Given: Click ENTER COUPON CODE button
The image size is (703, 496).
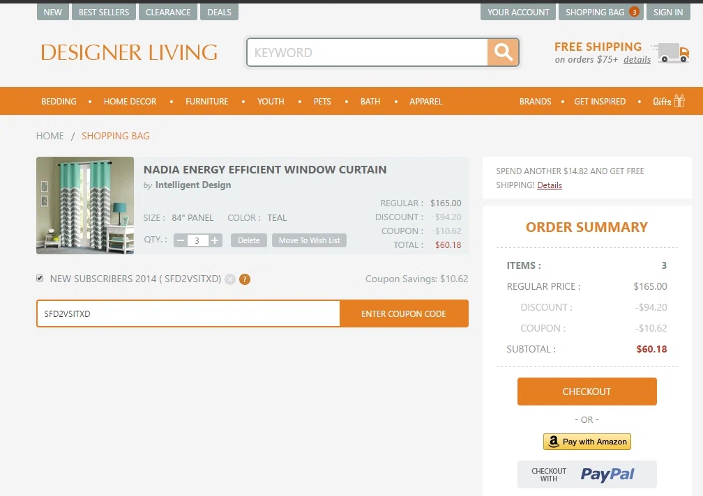Looking at the screenshot, I should [404, 313].
